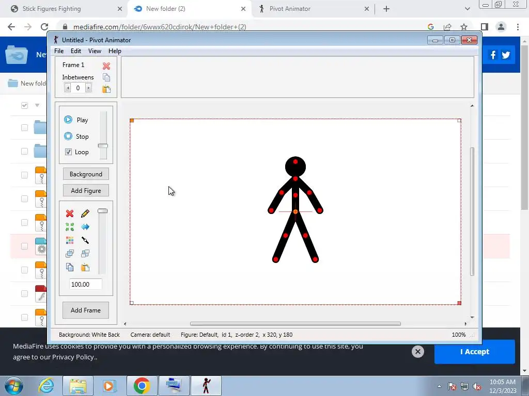
Task: Click the orange origin handle of stickman
Action: (x=295, y=212)
